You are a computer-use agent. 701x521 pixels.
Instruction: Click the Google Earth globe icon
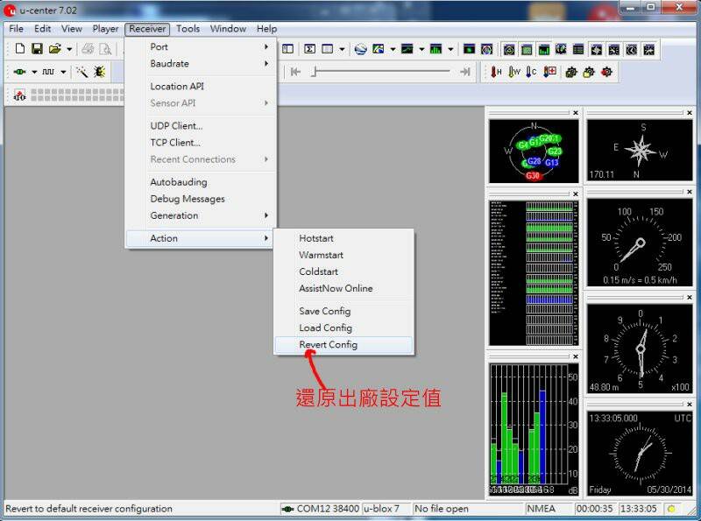pos(360,49)
